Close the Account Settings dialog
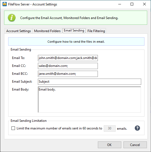 [x=144, y=4]
